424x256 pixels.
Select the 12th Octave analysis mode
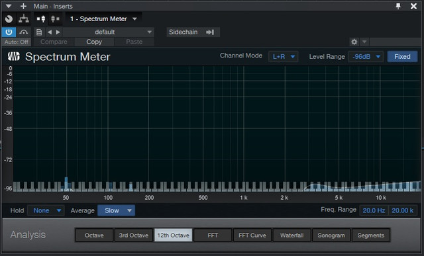click(174, 235)
